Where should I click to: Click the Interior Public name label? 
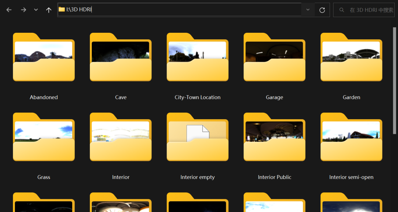coord(275,177)
